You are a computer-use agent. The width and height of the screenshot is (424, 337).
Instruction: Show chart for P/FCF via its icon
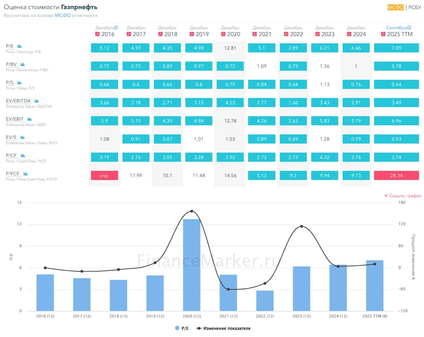coord(26,174)
